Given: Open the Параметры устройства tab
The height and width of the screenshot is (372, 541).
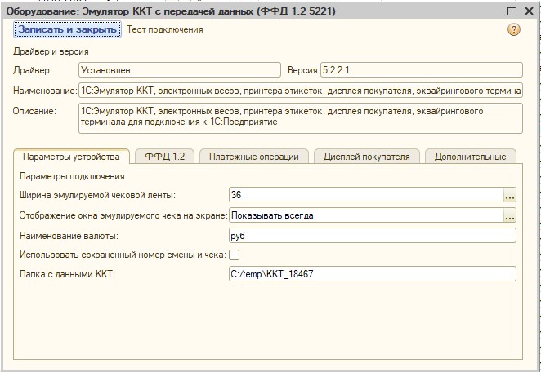Looking at the screenshot, I should (72, 157).
